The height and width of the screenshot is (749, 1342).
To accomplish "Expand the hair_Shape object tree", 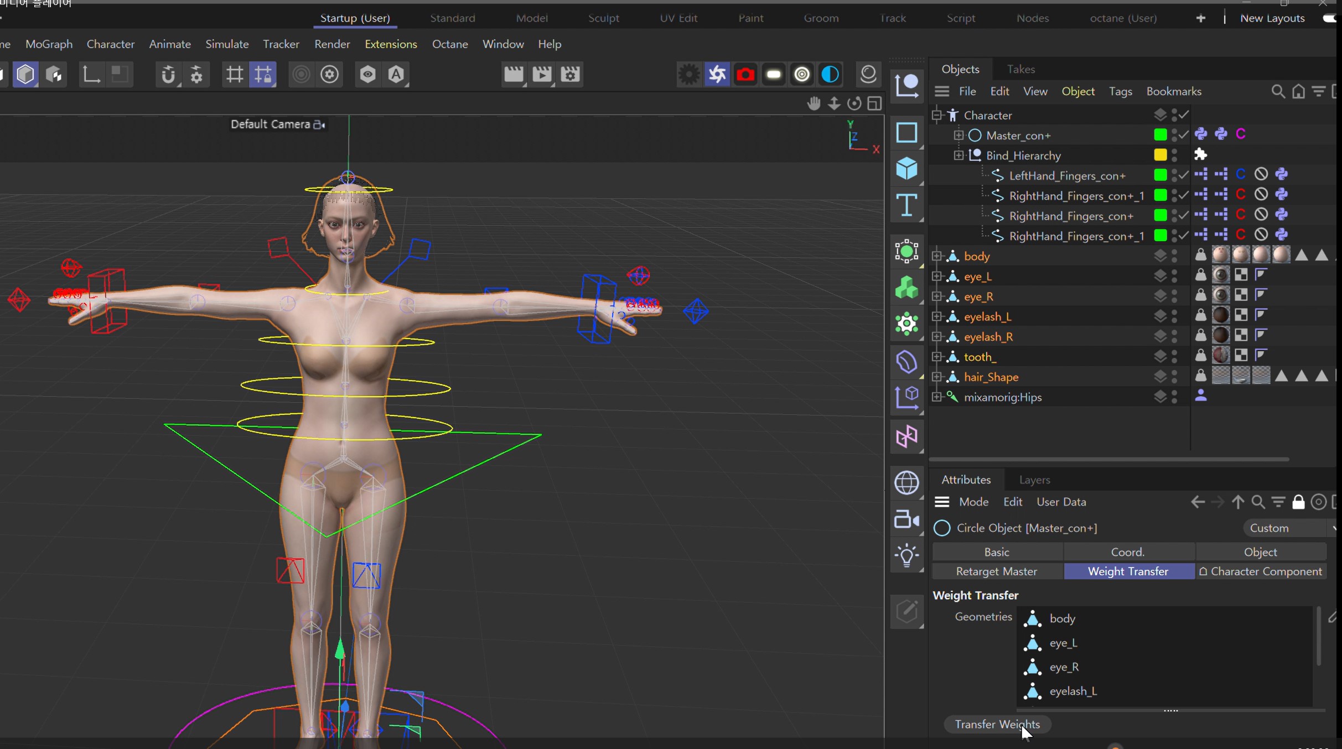I will (x=936, y=377).
